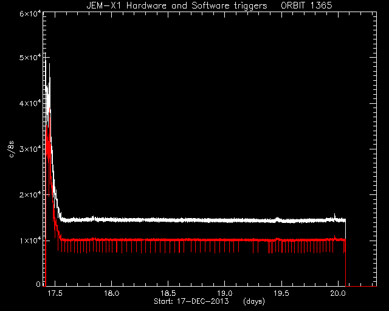The height and width of the screenshot is (311, 389).
Task: Click the 5×10⁴ y-axis tick label
Action: tap(30, 58)
